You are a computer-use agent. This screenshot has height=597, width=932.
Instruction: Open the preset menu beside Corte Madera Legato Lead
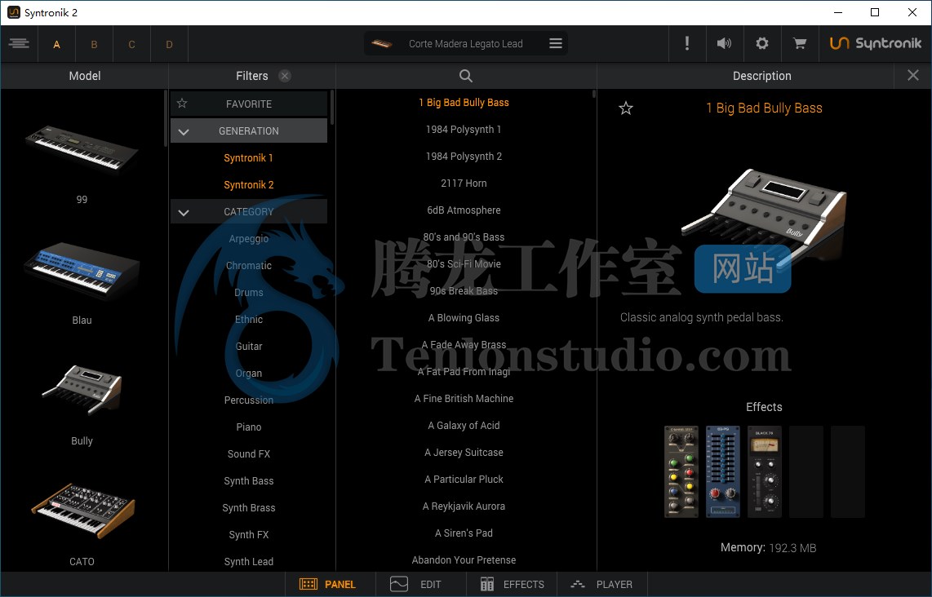(x=556, y=43)
